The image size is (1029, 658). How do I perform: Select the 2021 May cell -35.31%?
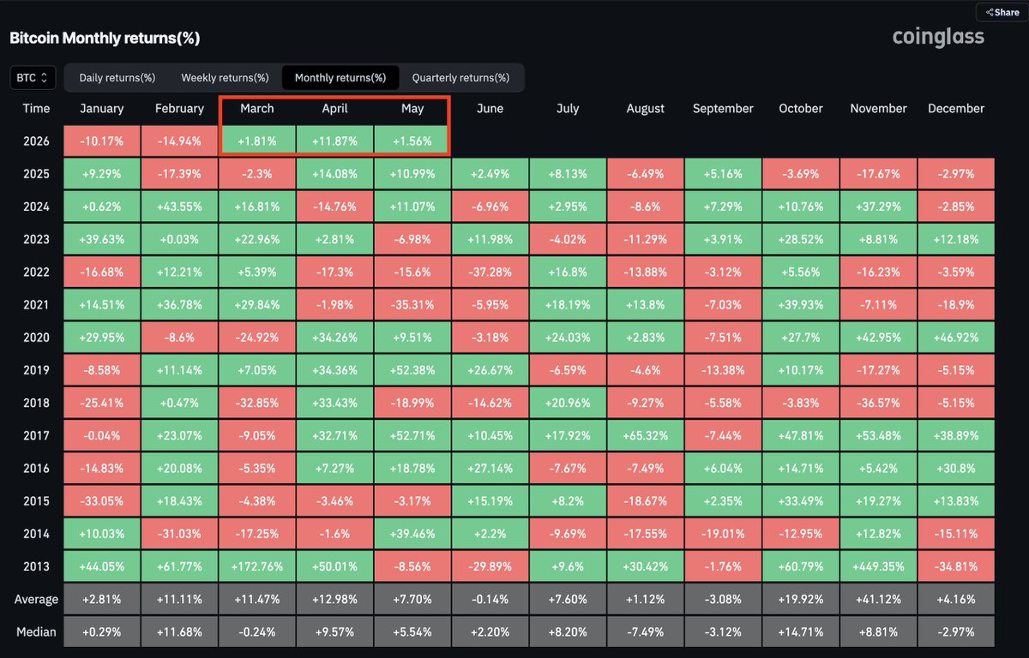[x=412, y=305]
